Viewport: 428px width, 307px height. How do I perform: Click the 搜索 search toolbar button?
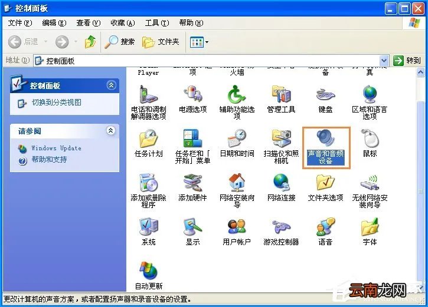(120, 42)
